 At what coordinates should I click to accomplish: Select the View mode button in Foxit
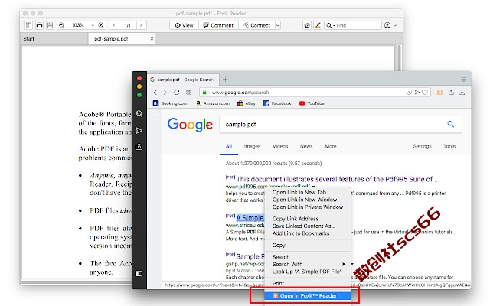point(184,25)
